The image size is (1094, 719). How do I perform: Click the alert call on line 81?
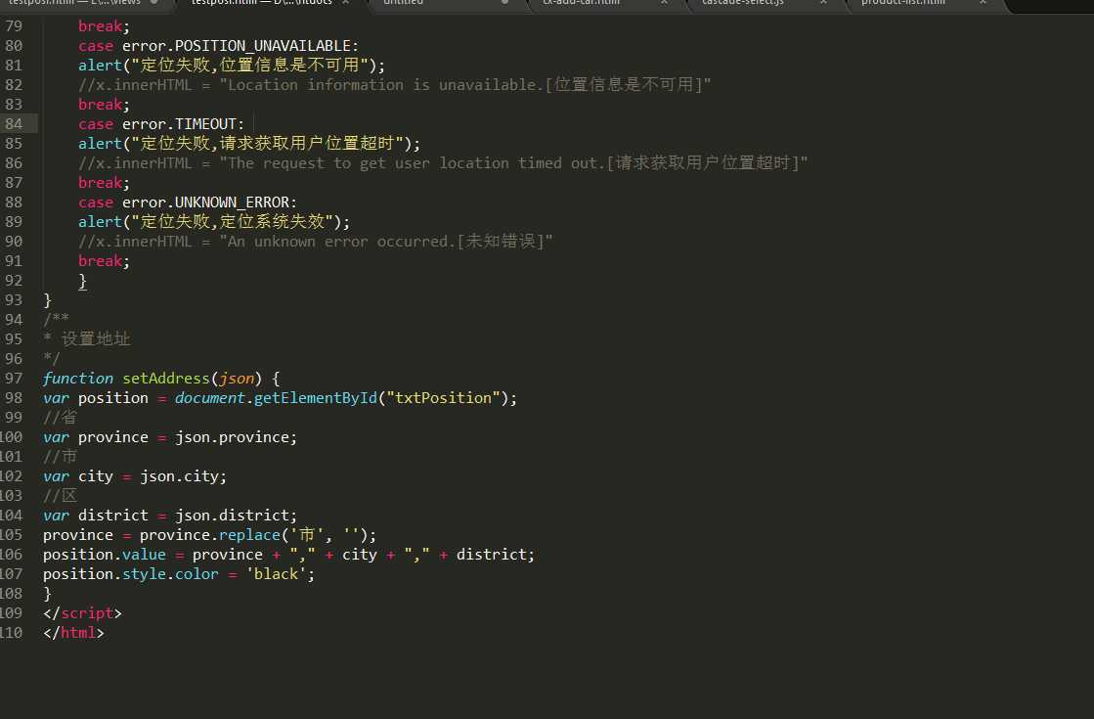(x=232, y=65)
